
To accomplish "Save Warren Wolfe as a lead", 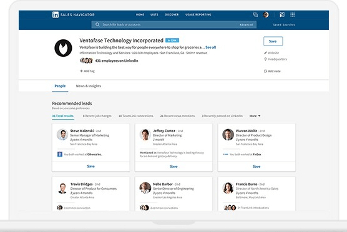I will point(257,167).
